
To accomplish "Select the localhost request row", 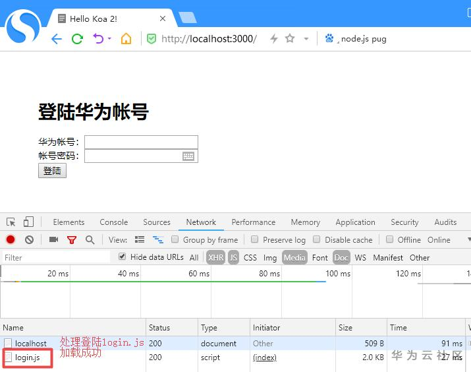I will [236, 343].
